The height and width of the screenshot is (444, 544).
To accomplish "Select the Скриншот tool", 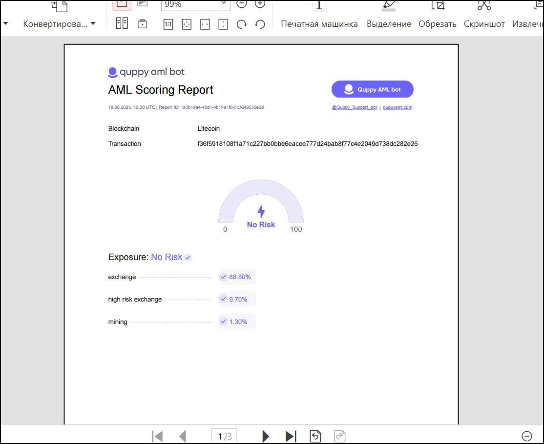I will coord(484,24).
